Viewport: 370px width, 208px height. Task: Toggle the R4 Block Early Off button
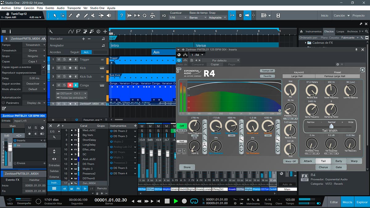point(182,126)
